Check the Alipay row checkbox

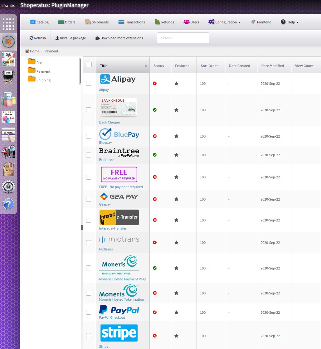click(89, 83)
